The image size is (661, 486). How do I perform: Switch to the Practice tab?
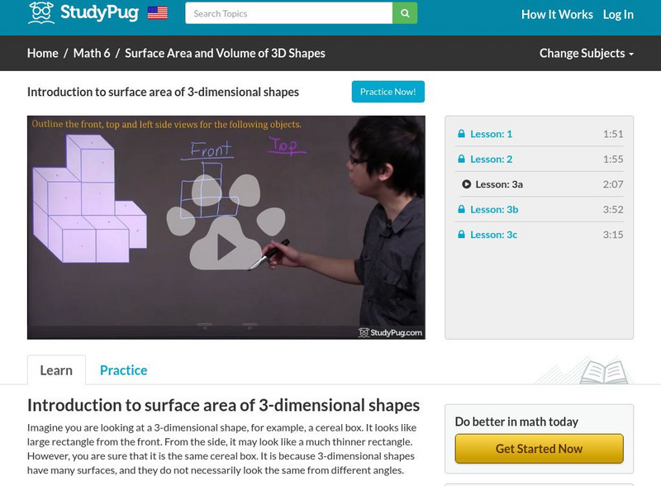pos(123,370)
